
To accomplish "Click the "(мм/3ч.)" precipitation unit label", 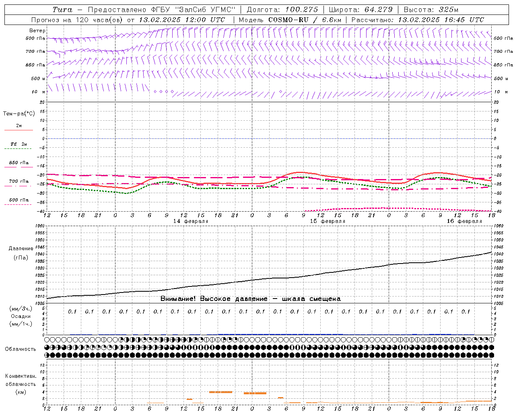I will pyautogui.click(x=21, y=309).
